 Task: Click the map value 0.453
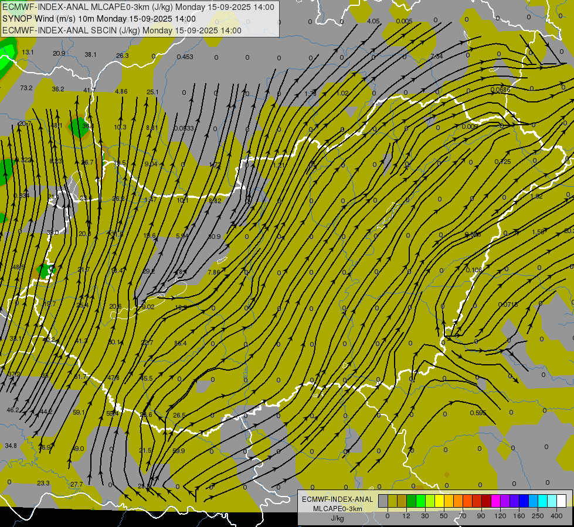tap(185, 57)
